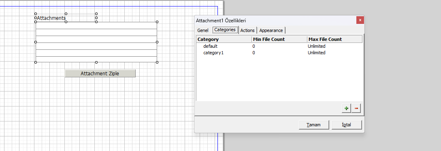Viewport: 441px width, 151px height.
Task: Add a new category with plus icon
Action: click(x=347, y=108)
